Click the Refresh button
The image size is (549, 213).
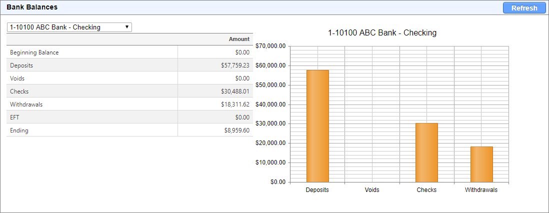tap(524, 8)
